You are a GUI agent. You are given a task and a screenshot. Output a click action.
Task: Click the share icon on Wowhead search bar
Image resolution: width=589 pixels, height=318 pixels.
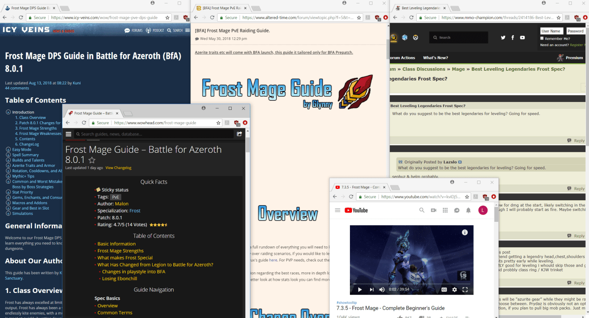tap(239, 133)
